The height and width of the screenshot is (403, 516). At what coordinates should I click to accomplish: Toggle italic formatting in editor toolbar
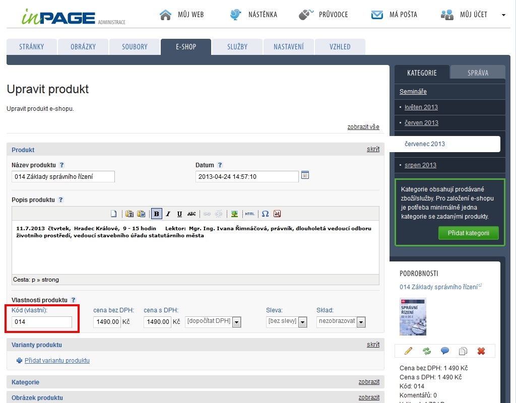(x=168, y=214)
